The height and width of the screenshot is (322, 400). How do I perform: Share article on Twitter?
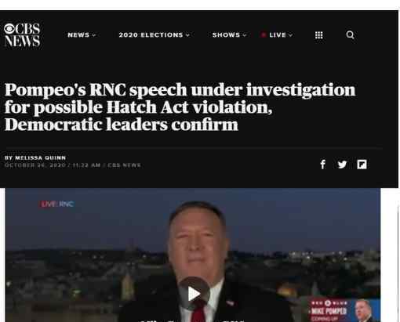point(342,165)
